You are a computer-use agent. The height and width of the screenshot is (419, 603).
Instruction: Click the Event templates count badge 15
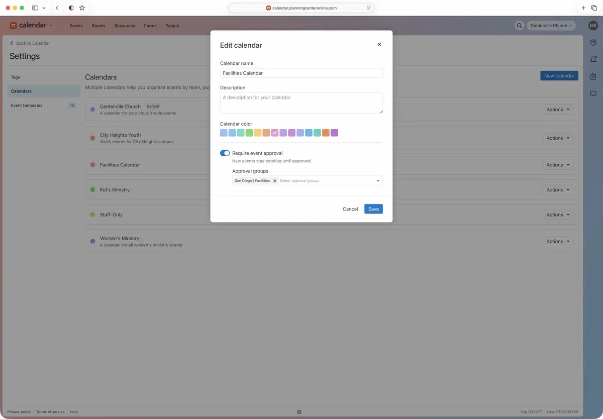tap(72, 106)
